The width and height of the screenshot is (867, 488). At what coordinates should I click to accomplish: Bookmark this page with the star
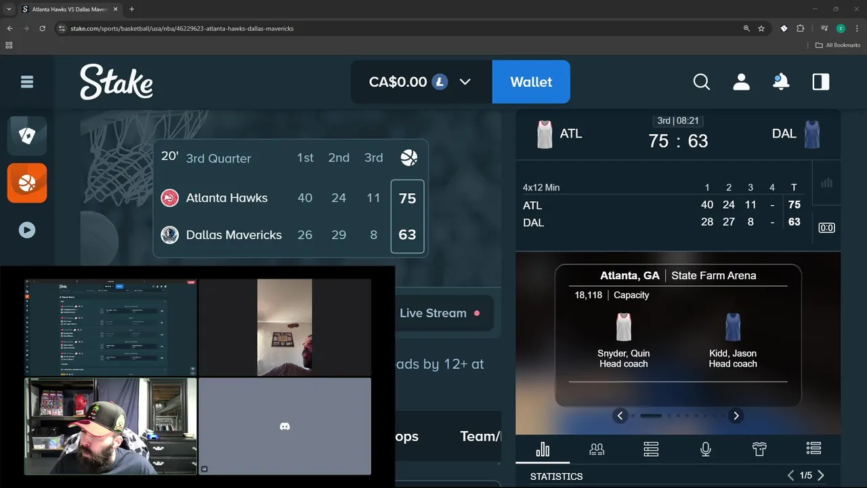[x=761, y=28]
